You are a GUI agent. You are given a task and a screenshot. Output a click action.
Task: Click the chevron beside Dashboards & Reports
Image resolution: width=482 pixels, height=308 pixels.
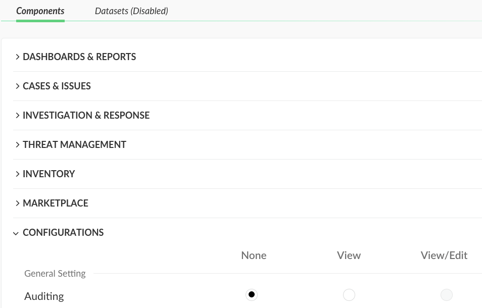coord(18,57)
